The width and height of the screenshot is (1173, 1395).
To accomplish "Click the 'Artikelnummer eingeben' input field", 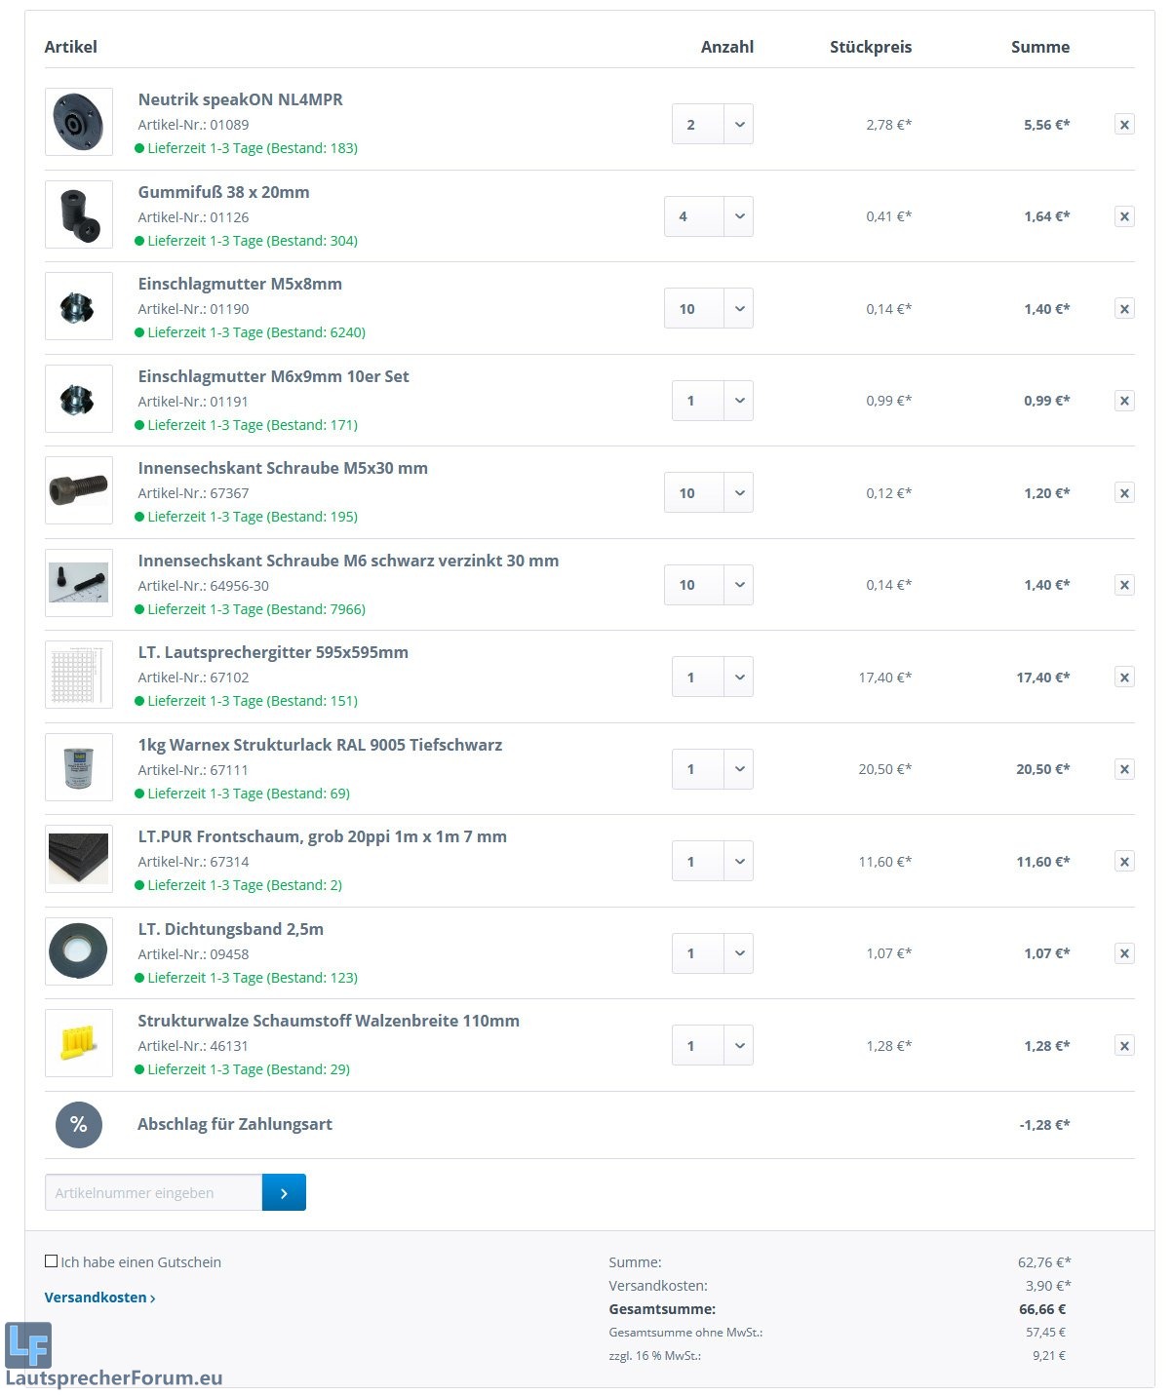I will pyautogui.click(x=153, y=1193).
